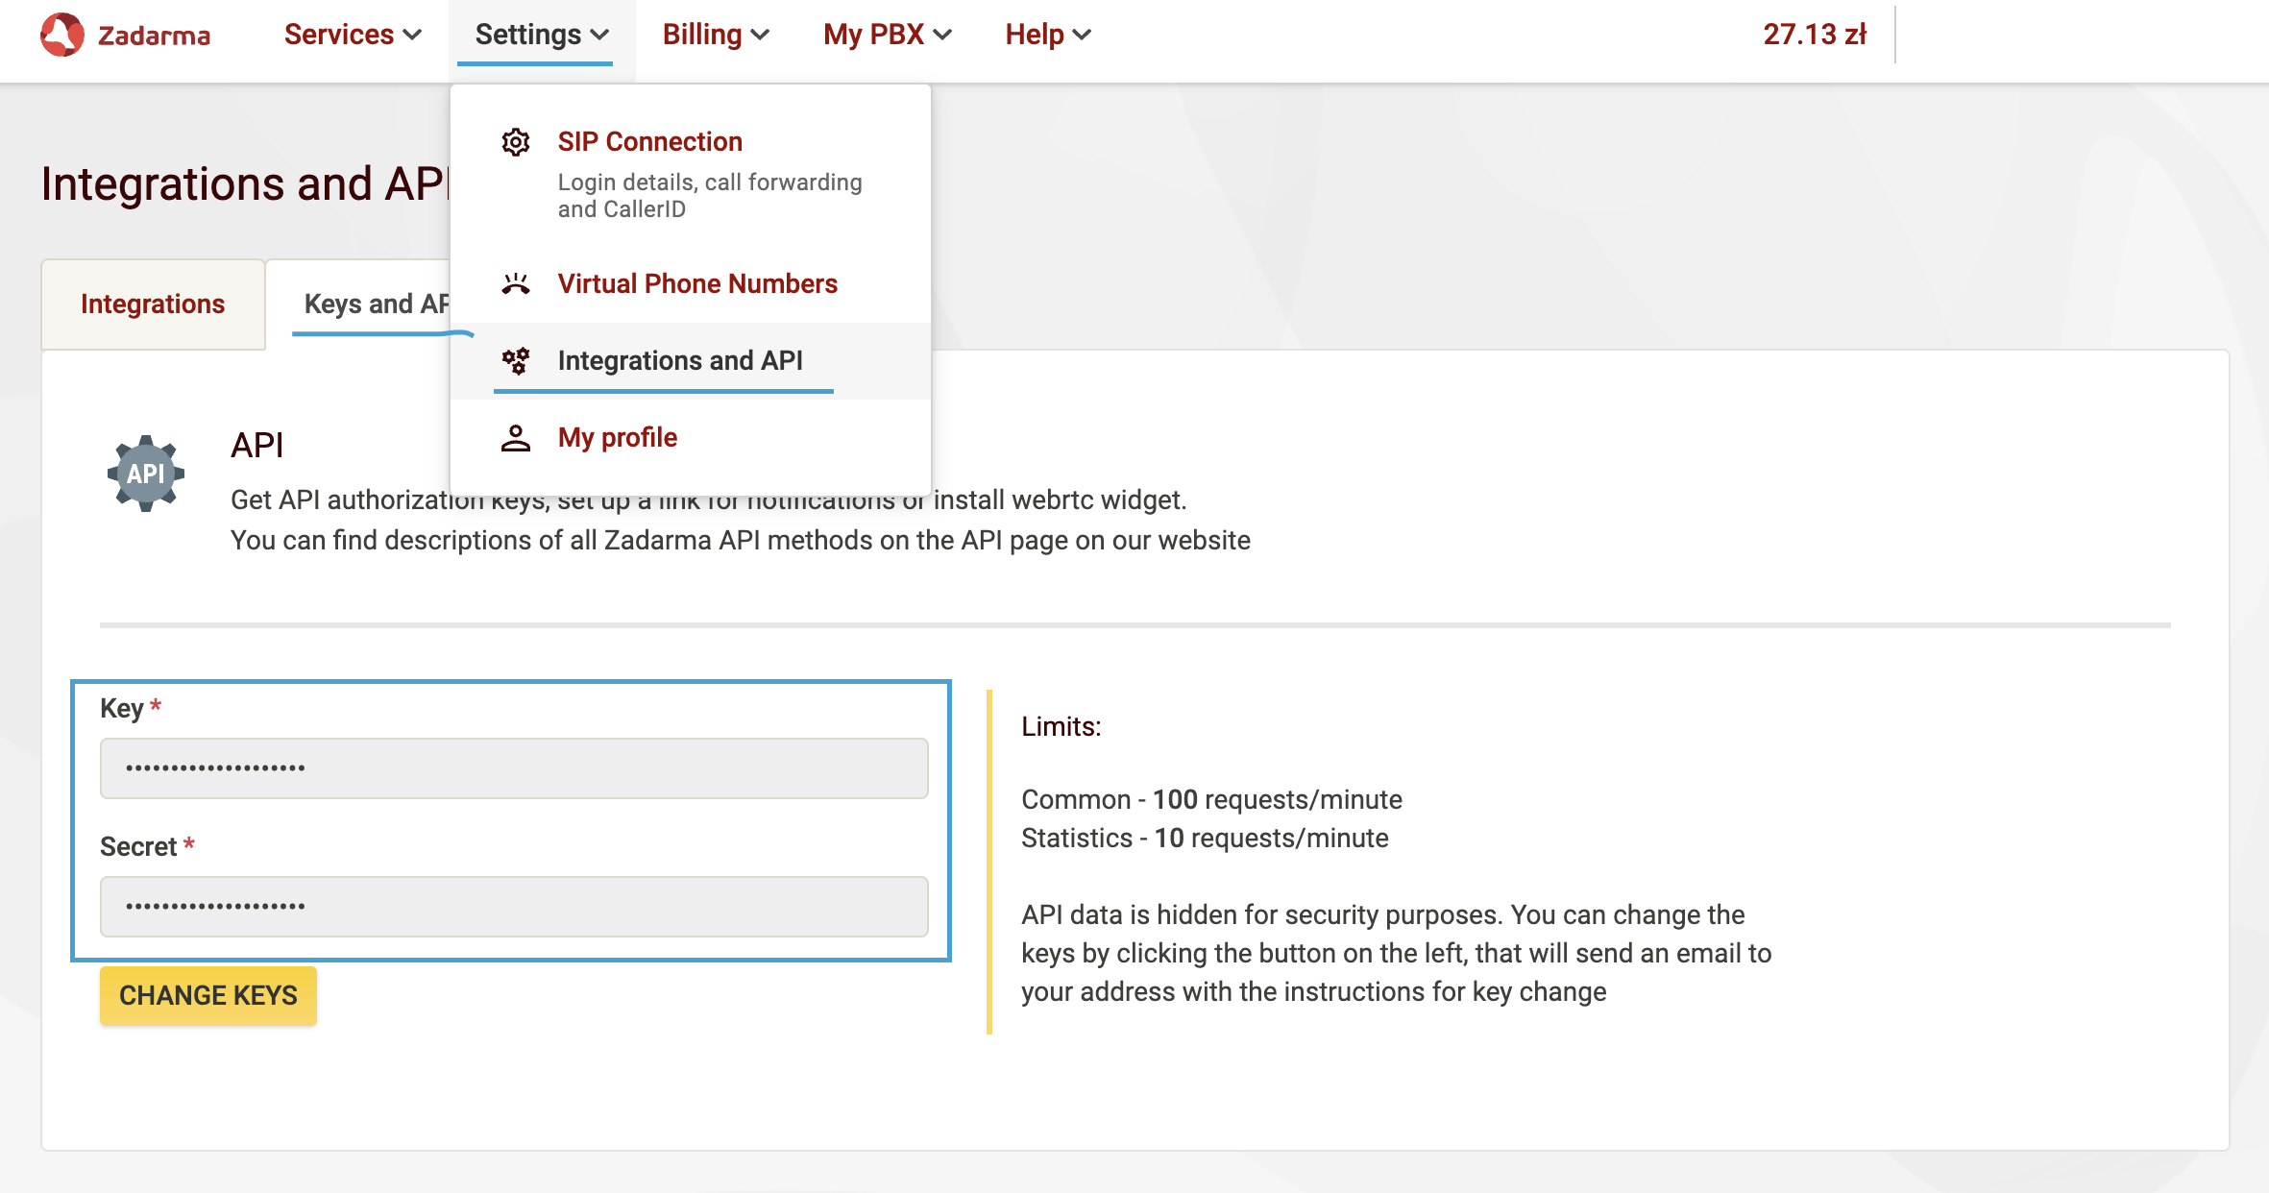Open the My PBX dropdown

(x=887, y=35)
